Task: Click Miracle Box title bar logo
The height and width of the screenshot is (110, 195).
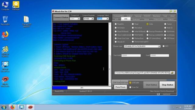Action: tap(53, 11)
